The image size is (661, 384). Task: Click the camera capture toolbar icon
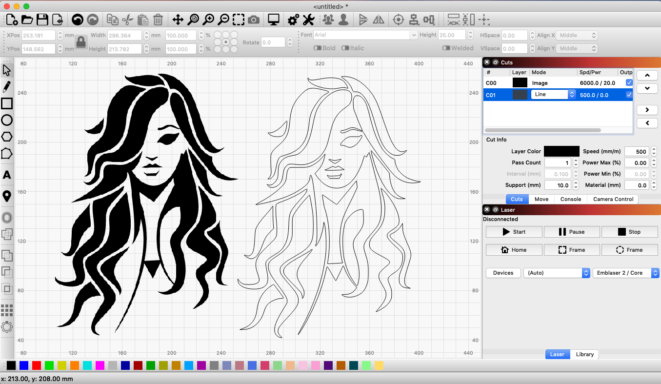[254, 20]
